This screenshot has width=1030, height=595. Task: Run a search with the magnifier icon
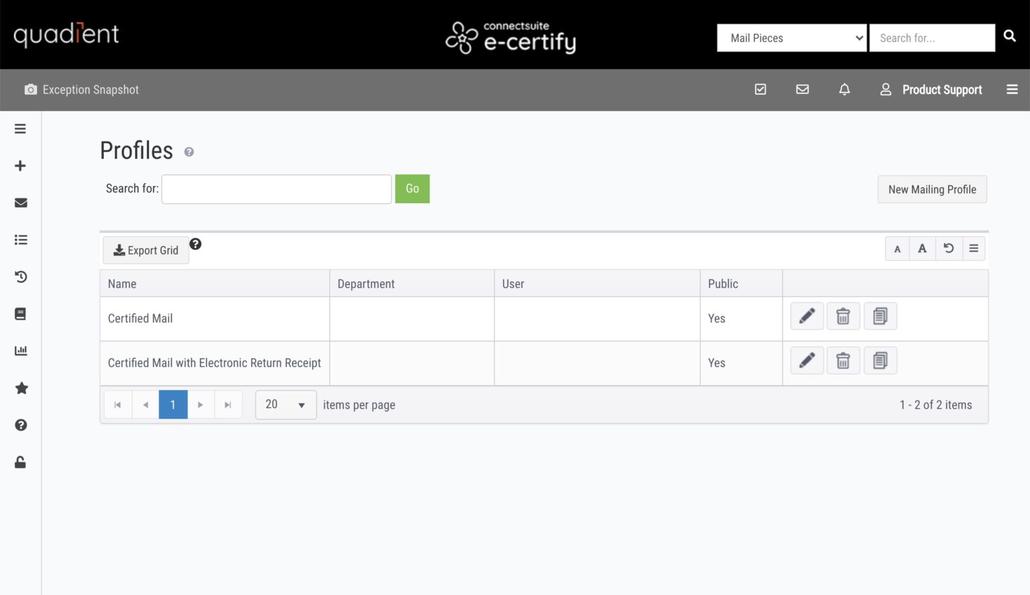[x=1010, y=36]
